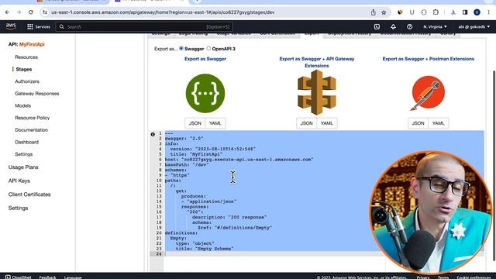Open Dashboard in the sidebar

[26, 143]
